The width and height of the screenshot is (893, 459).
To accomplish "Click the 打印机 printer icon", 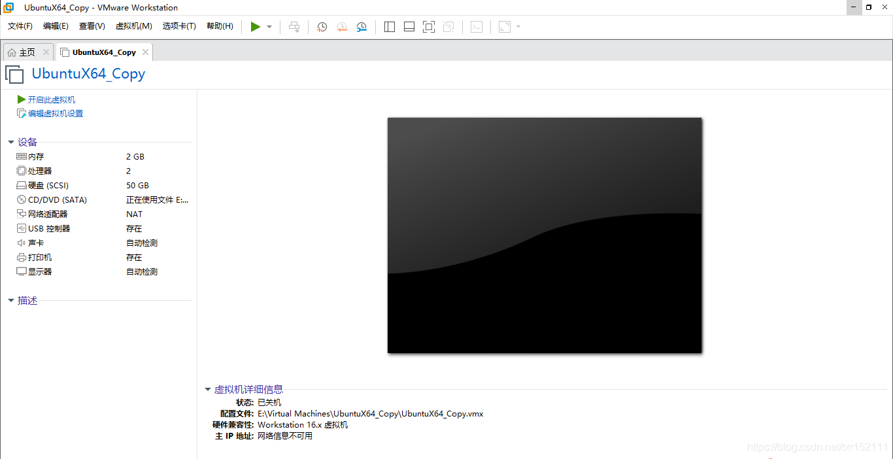I will pyautogui.click(x=22, y=258).
